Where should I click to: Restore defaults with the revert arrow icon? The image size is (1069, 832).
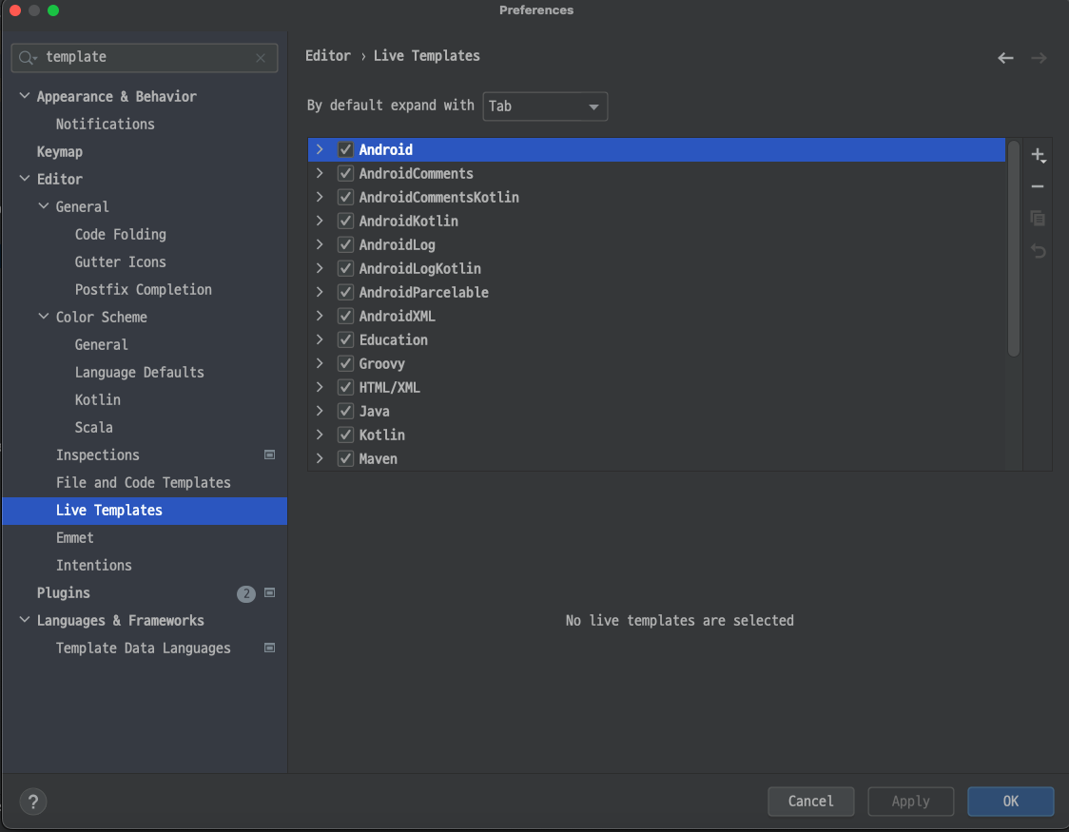[x=1038, y=251]
